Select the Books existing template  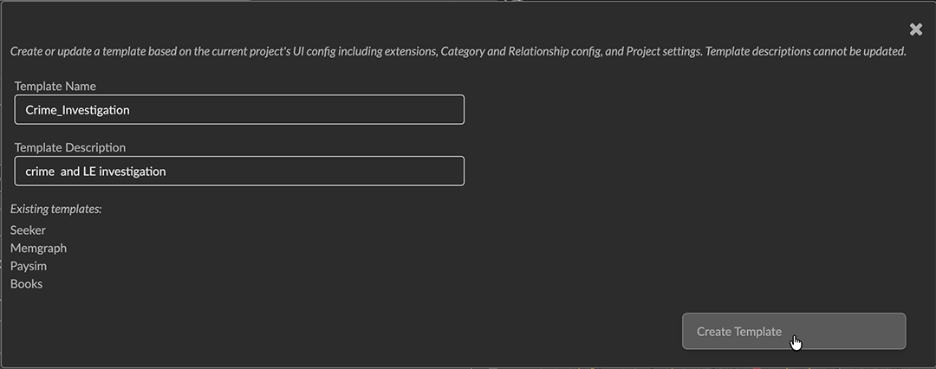point(26,284)
